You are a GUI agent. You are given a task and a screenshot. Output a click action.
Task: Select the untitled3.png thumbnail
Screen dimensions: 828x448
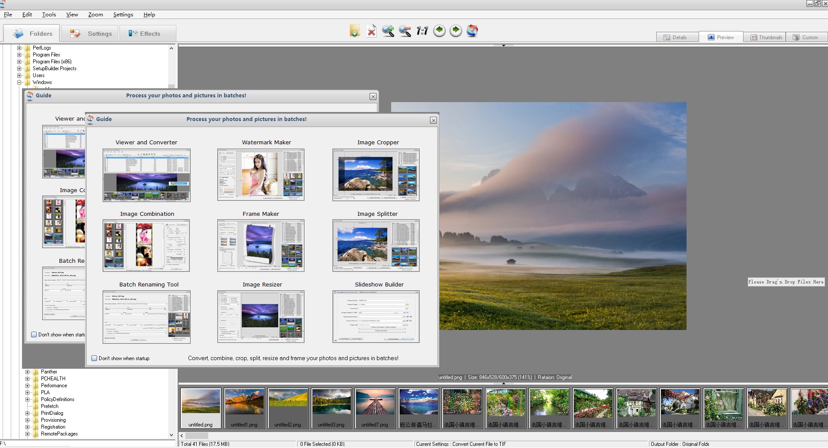tap(331, 408)
